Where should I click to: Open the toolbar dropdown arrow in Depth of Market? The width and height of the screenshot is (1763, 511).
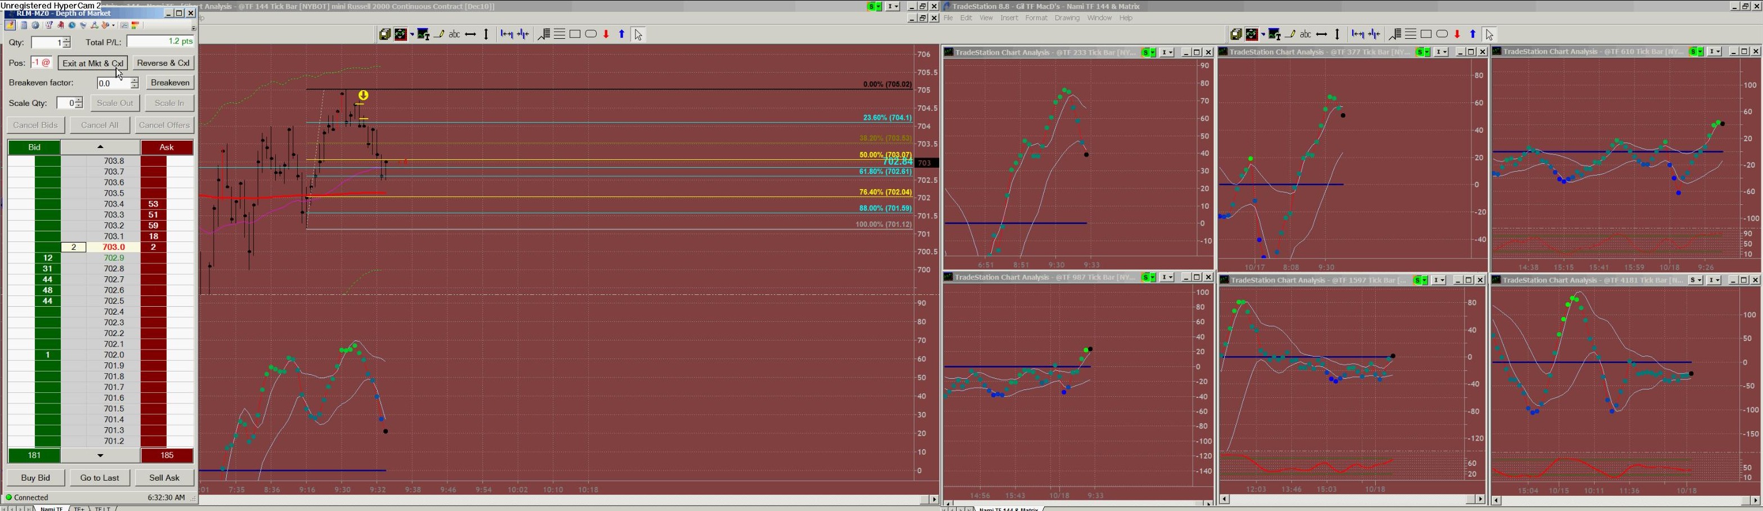(194, 28)
